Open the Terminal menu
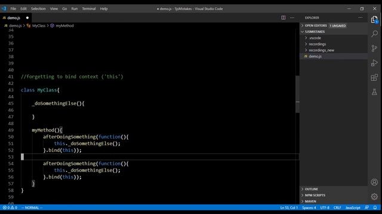This screenshot has width=382, height=214. pyautogui.click(x=89, y=9)
